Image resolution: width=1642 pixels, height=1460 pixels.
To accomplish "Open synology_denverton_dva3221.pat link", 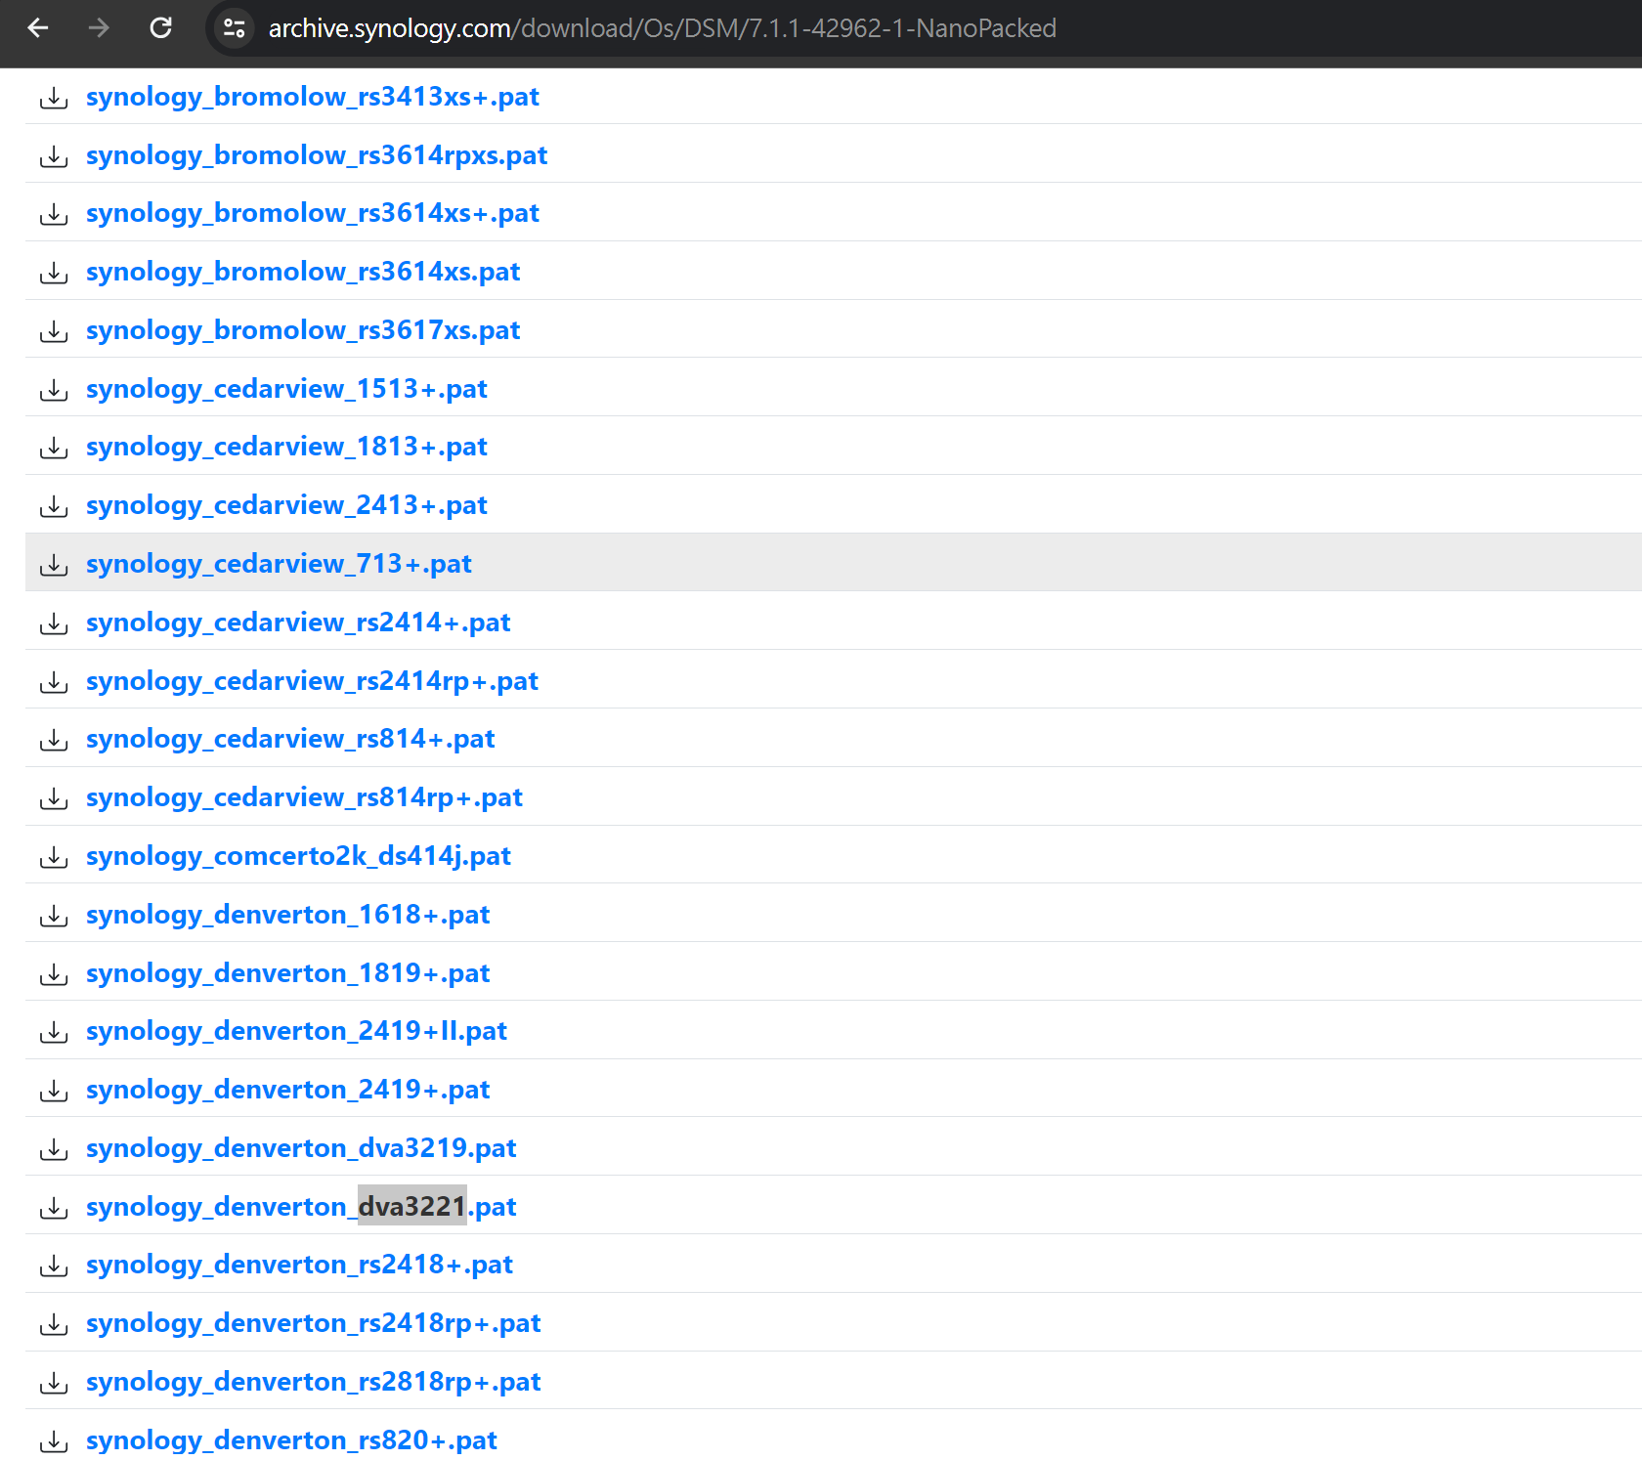I will (x=301, y=1207).
